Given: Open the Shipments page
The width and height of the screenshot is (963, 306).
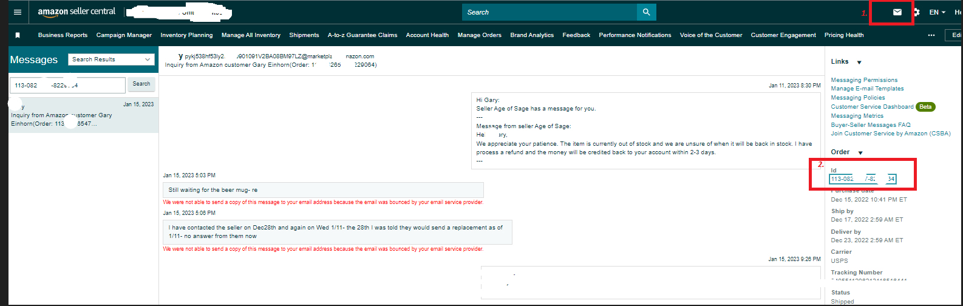Looking at the screenshot, I should click(x=304, y=35).
